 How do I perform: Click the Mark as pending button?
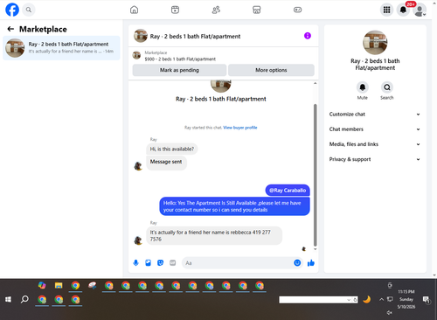(179, 70)
